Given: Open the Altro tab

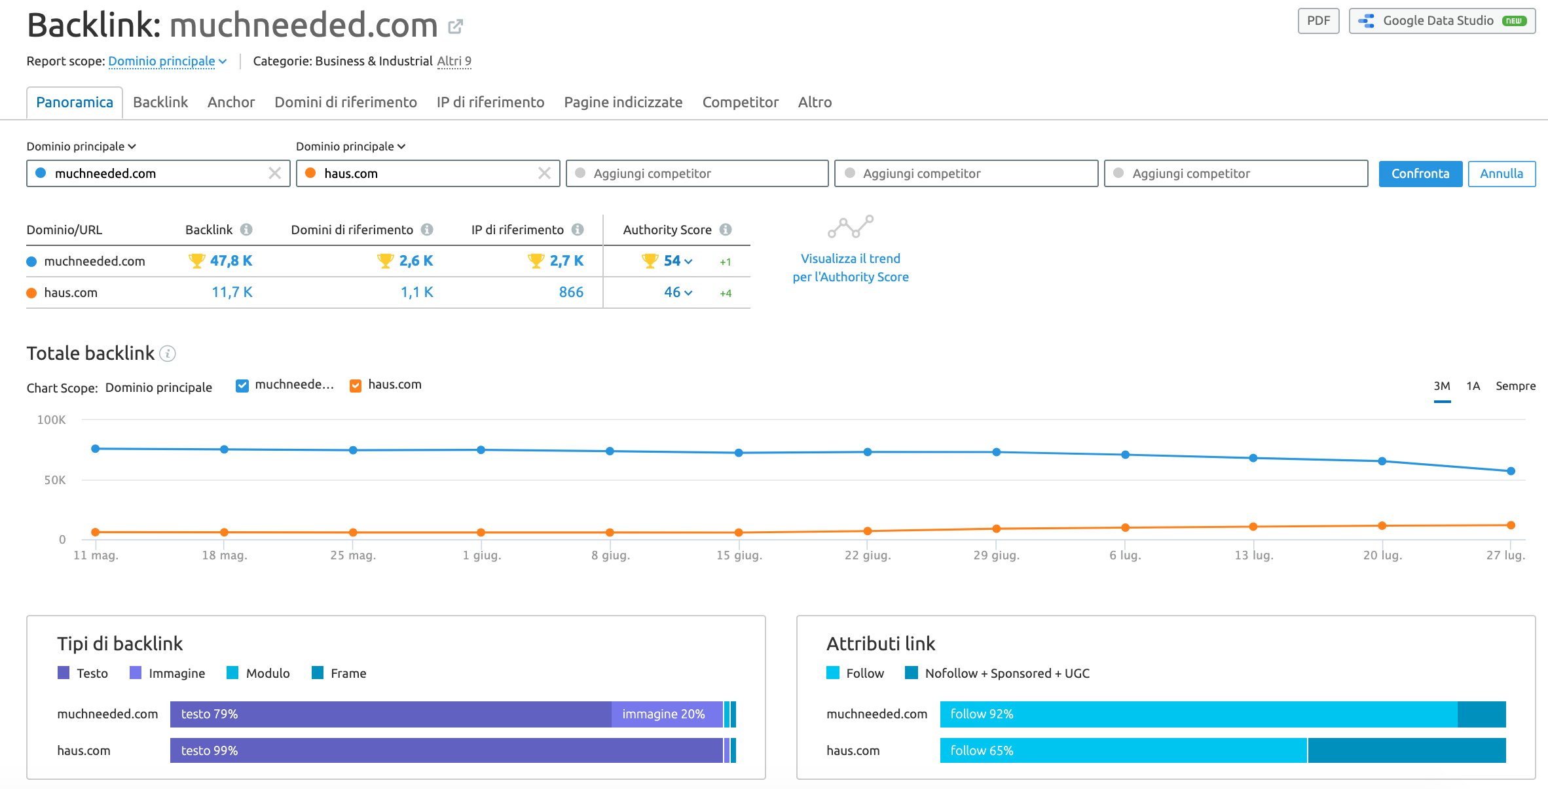Looking at the screenshot, I should click(815, 103).
